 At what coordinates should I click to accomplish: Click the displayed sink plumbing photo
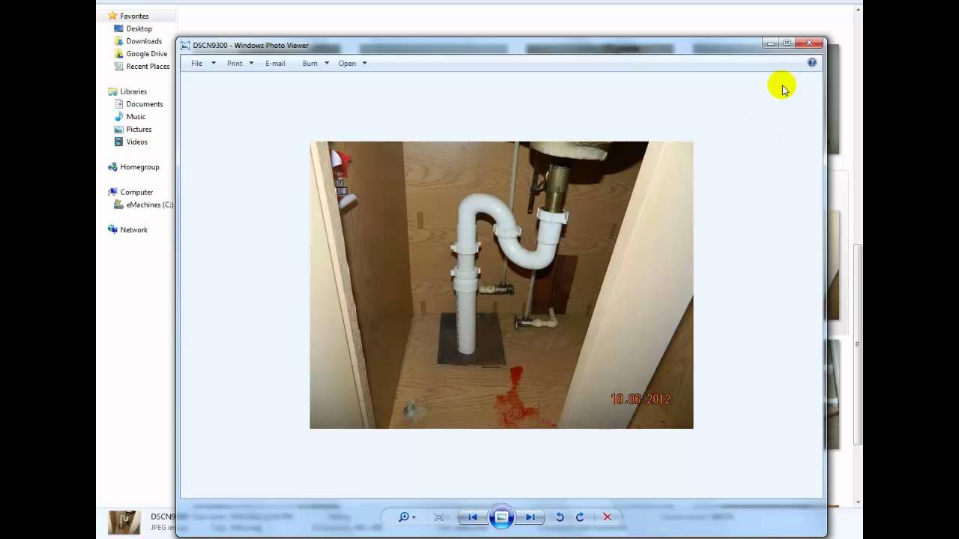click(501, 285)
